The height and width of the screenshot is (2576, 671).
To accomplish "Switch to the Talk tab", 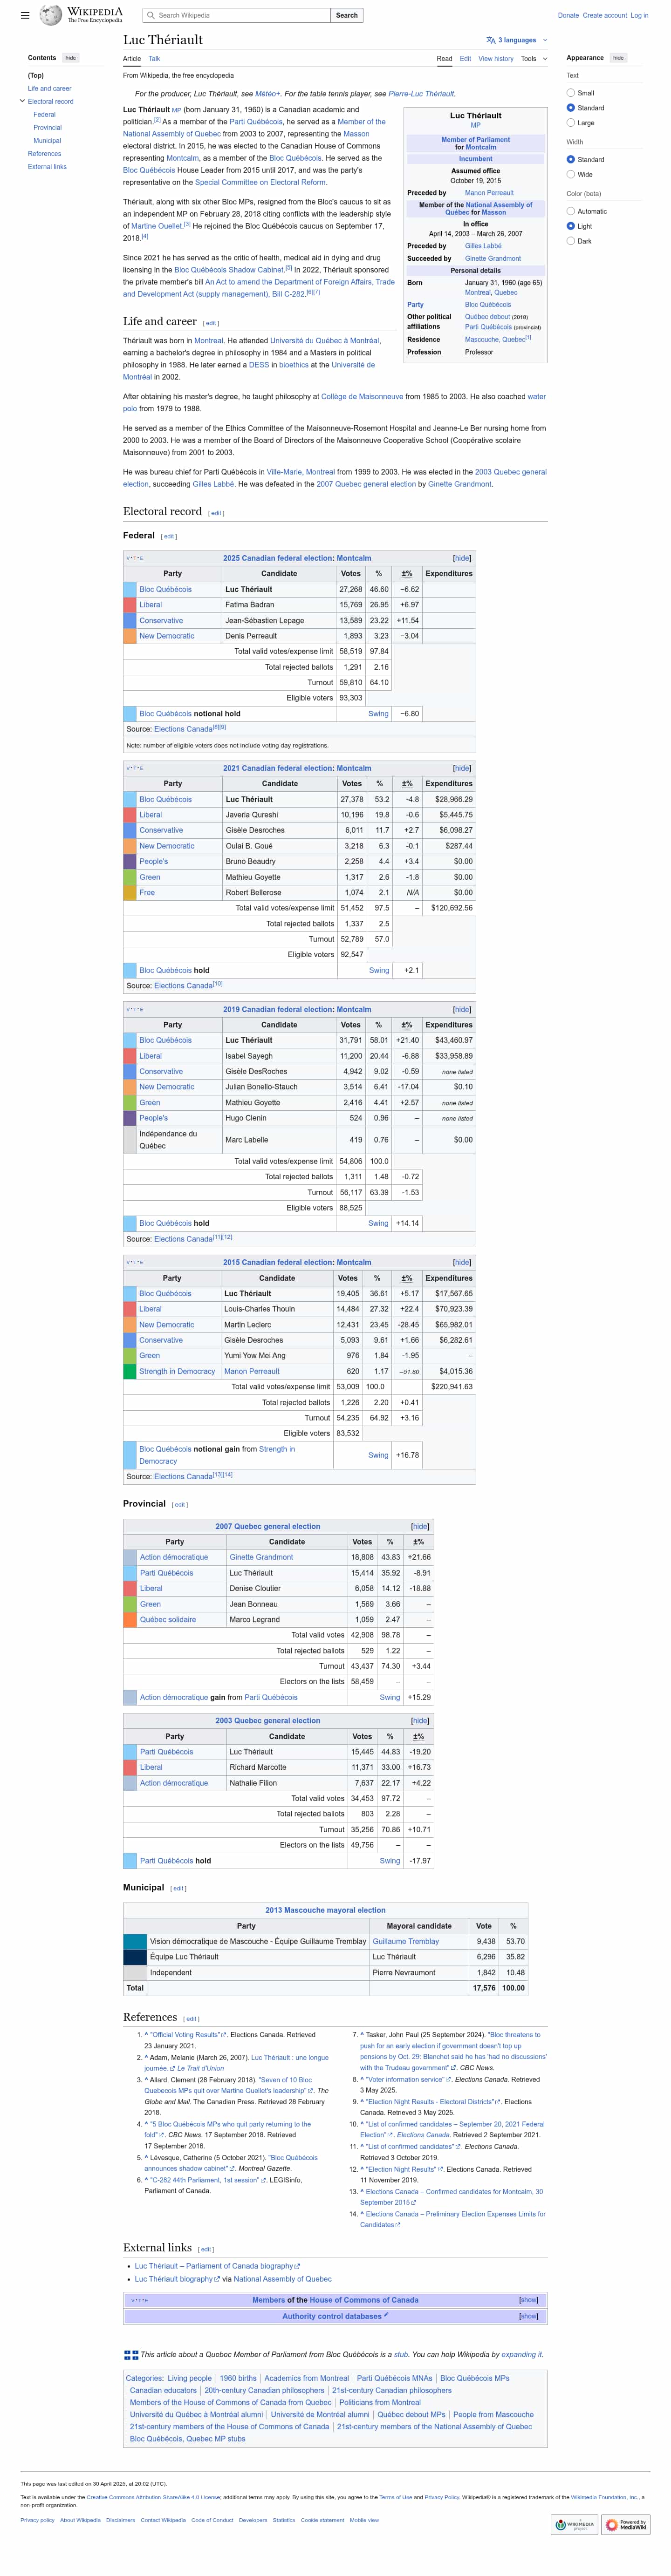I will click(x=154, y=58).
